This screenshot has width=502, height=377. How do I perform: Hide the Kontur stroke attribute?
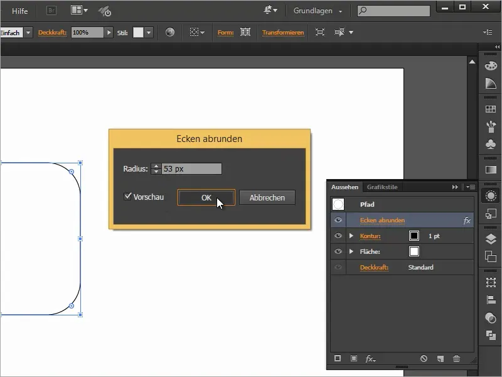pyautogui.click(x=338, y=236)
